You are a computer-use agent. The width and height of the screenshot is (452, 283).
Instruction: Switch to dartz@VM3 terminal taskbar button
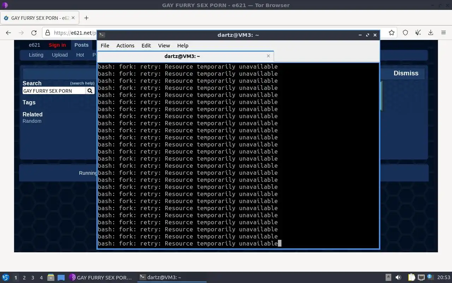pyautogui.click(x=172, y=277)
